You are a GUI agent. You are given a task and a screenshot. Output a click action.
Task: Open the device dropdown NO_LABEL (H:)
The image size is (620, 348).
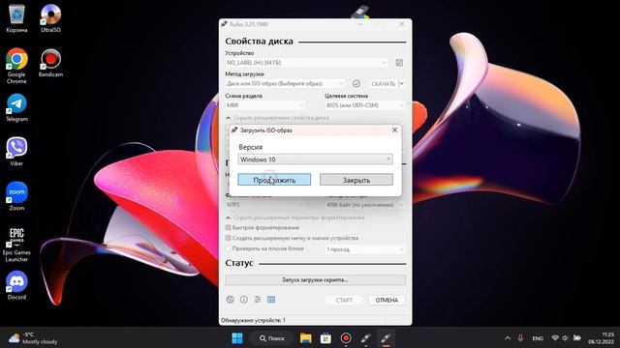coord(307,63)
